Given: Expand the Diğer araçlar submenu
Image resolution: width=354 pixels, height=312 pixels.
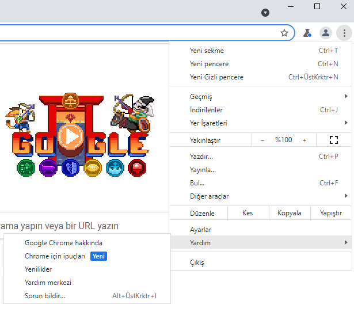Looking at the screenshot, I should point(261,196).
